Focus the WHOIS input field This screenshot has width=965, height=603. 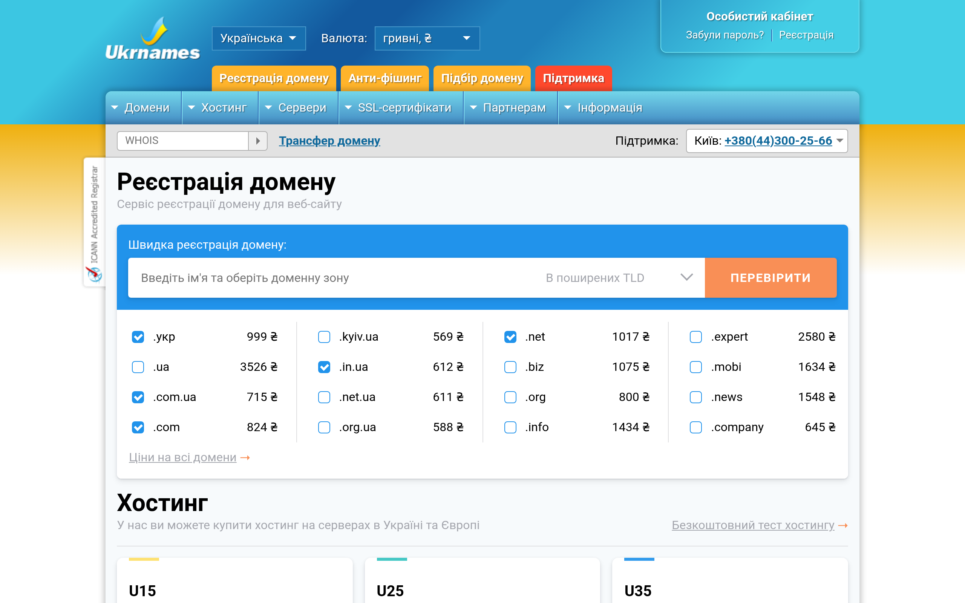[x=182, y=141]
